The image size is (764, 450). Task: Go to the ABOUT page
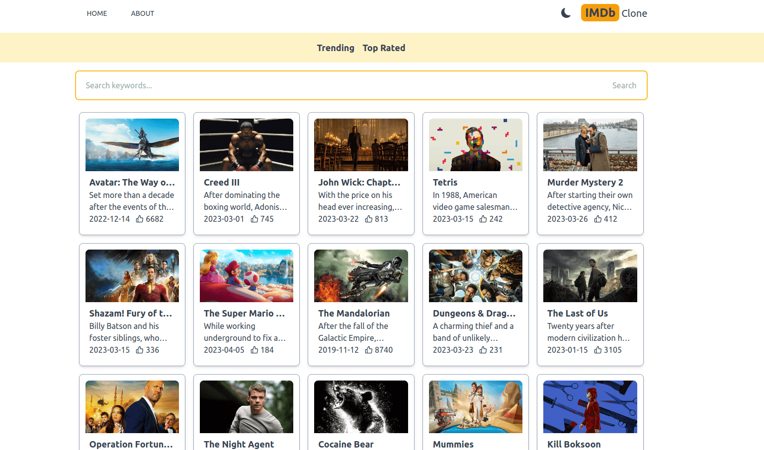[143, 13]
